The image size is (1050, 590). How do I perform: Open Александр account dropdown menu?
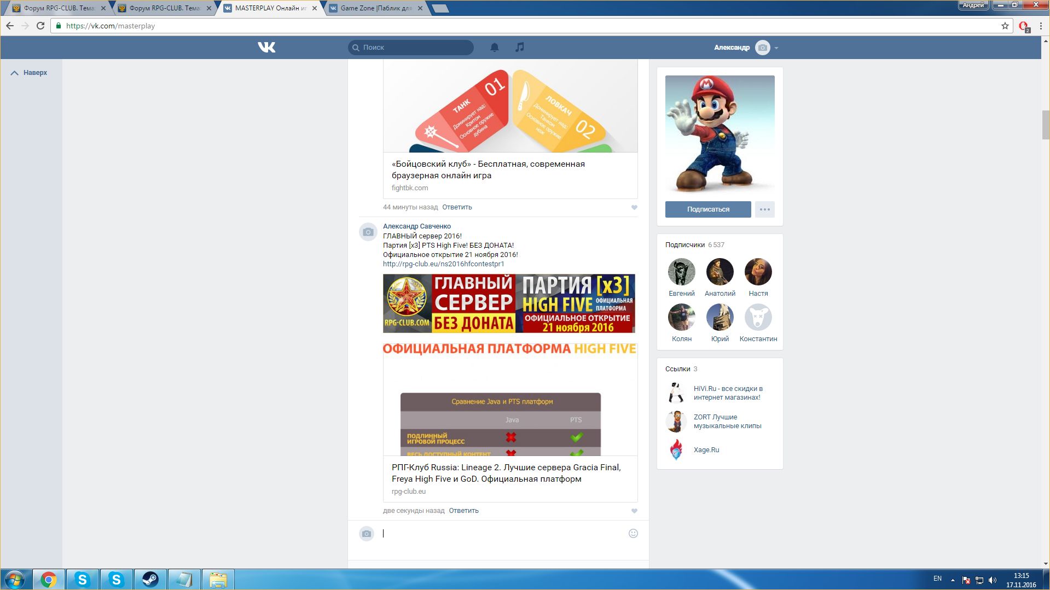click(746, 48)
